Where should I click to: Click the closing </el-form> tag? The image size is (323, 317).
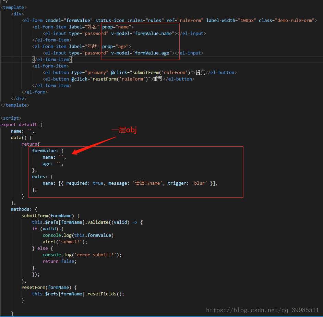(35, 92)
